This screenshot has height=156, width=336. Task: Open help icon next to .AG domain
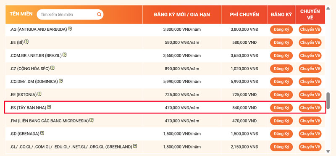pos(70,29)
